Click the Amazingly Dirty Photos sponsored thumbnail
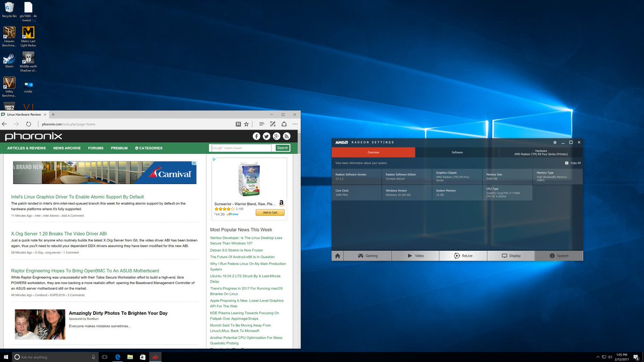This screenshot has height=362, width=644. point(40,324)
